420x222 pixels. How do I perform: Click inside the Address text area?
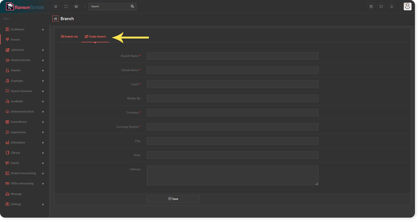click(x=232, y=175)
